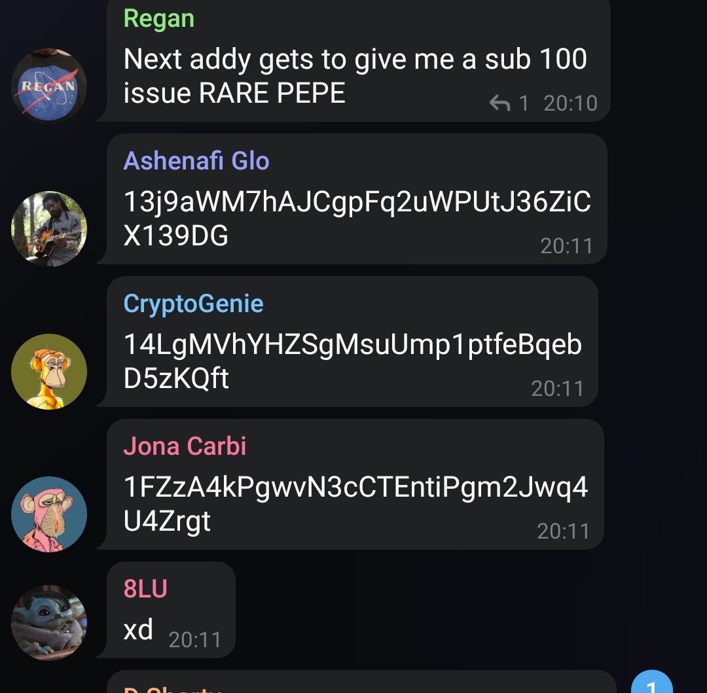This screenshot has width=707, height=693.
Task: Select the address starting with 14LgMVhY
Action: [353, 361]
